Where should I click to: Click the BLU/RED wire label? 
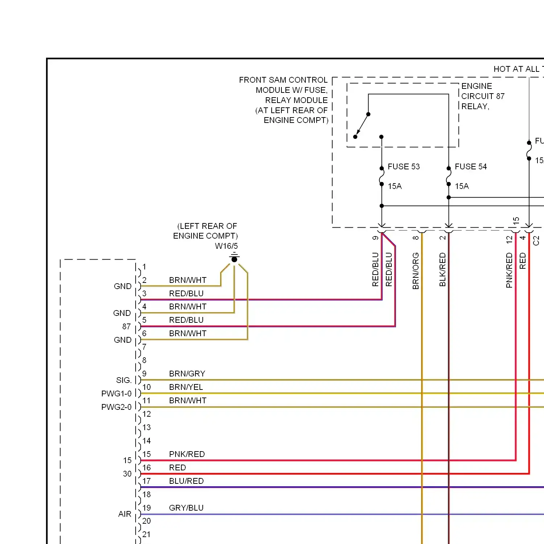[x=186, y=481]
